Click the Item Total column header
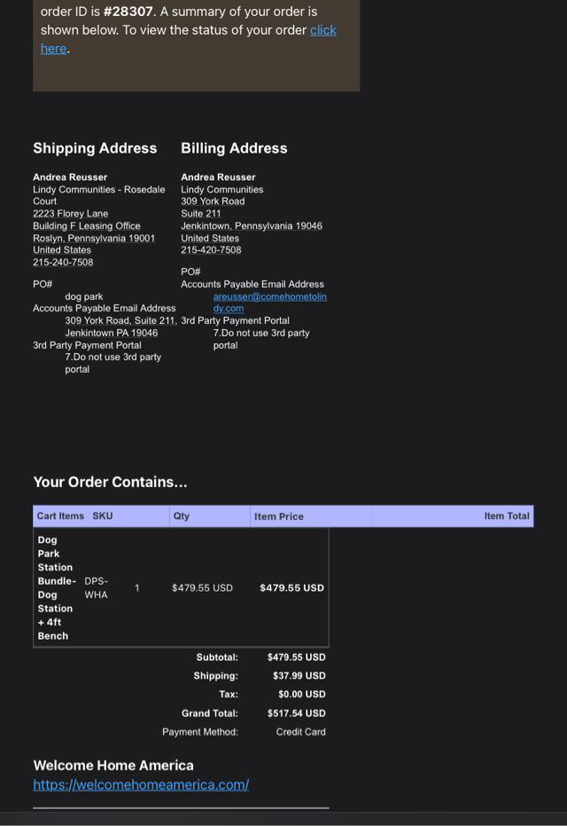567x826 pixels. click(x=506, y=515)
